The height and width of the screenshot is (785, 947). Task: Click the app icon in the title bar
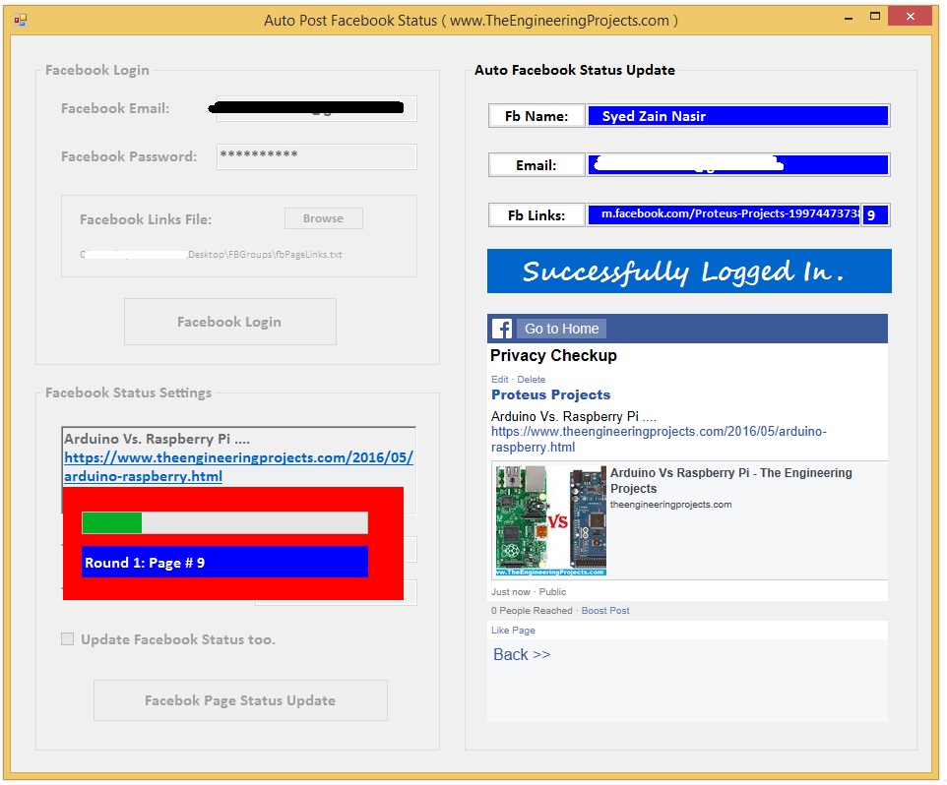click(x=21, y=21)
